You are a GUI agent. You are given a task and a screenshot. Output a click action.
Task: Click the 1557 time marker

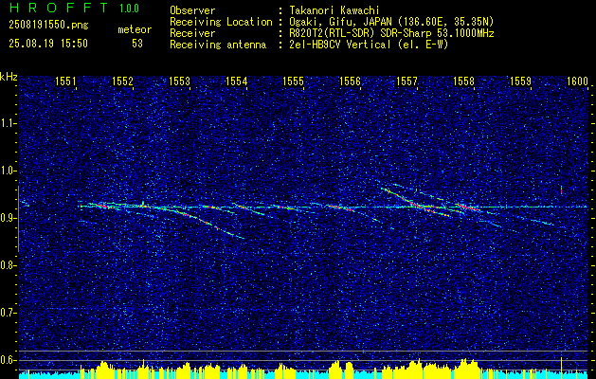pyautogui.click(x=406, y=81)
